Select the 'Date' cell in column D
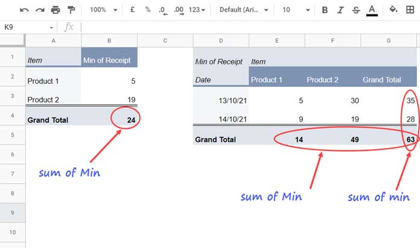The image size is (420, 248). point(221,76)
